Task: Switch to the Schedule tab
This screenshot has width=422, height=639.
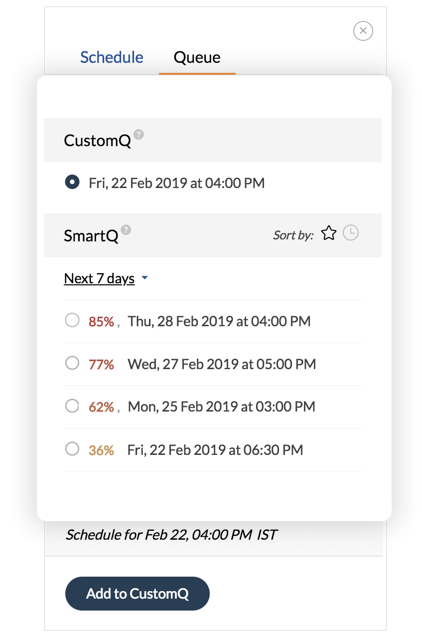Action: pos(112,57)
